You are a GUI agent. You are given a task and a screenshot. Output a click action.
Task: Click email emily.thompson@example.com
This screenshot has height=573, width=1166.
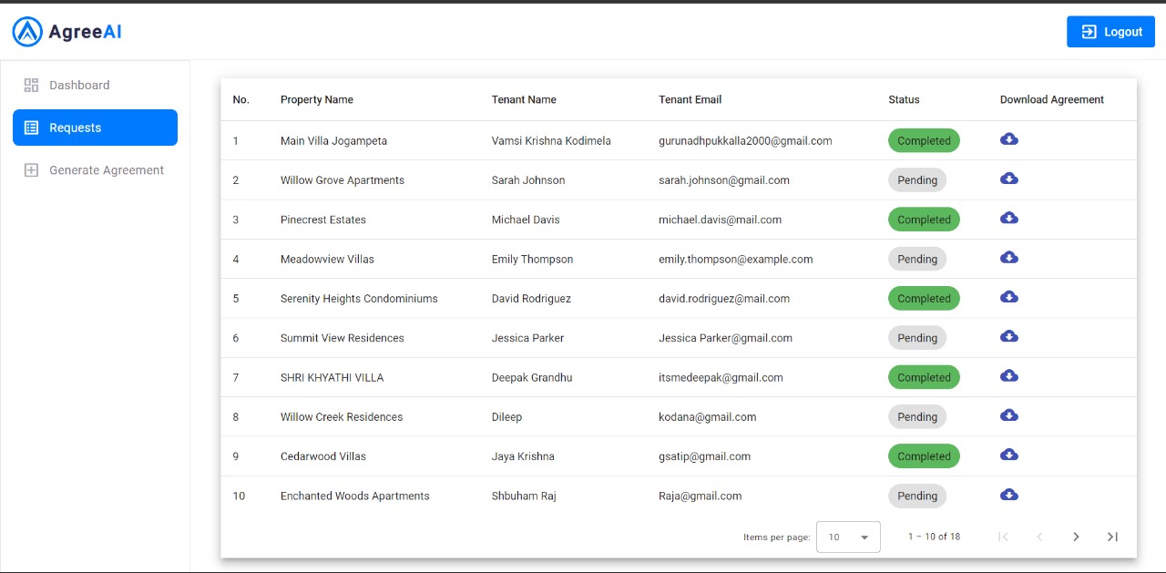coord(736,260)
